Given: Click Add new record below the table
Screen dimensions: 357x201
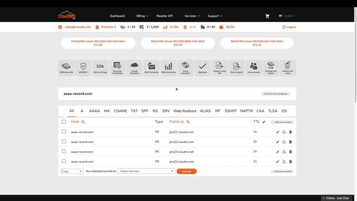Looking at the screenshot, I should [x=282, y=171].
